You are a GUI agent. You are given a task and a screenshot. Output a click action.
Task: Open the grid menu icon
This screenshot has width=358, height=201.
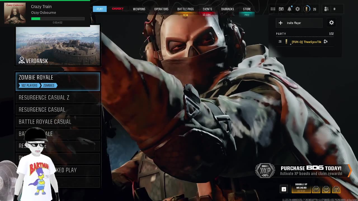(273, 9)
